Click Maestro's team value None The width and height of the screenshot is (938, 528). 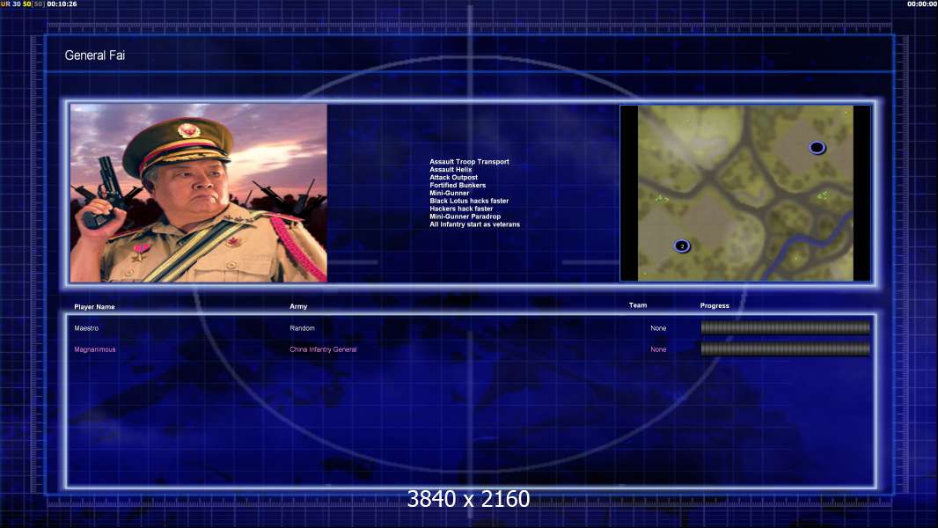(658, 328)
